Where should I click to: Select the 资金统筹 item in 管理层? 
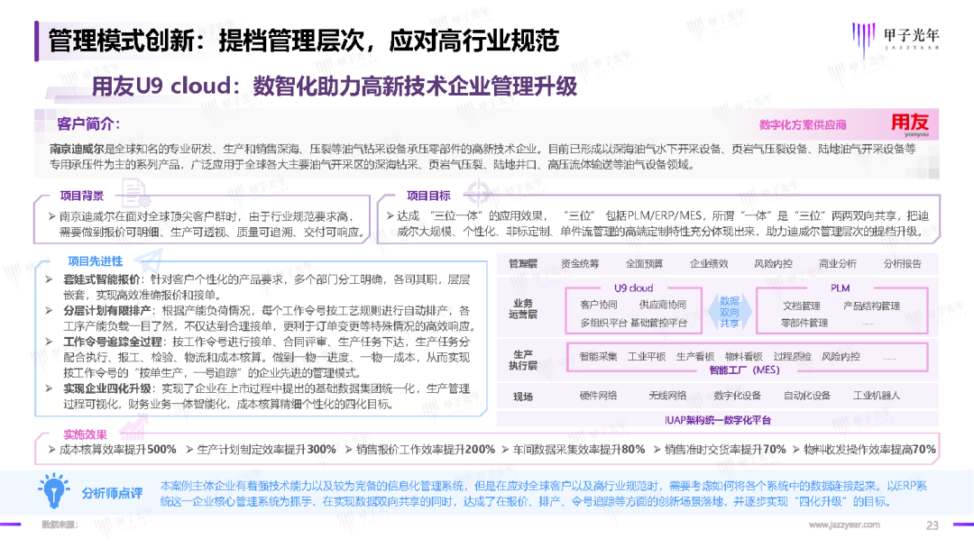click(x=580, y=264)
